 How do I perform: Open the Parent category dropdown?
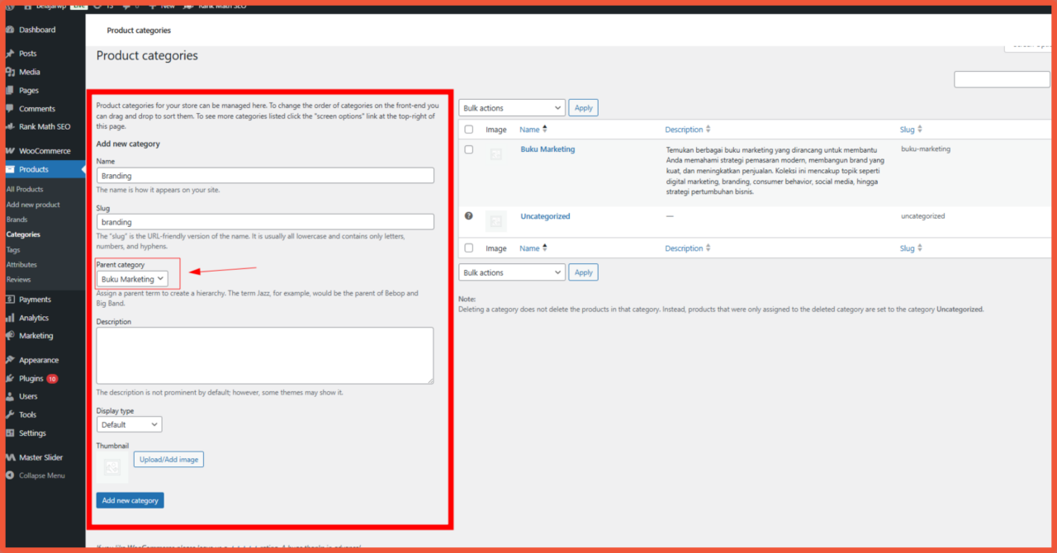133,279
